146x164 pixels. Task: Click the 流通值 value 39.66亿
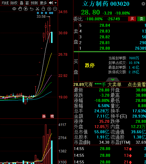point(138,132)
